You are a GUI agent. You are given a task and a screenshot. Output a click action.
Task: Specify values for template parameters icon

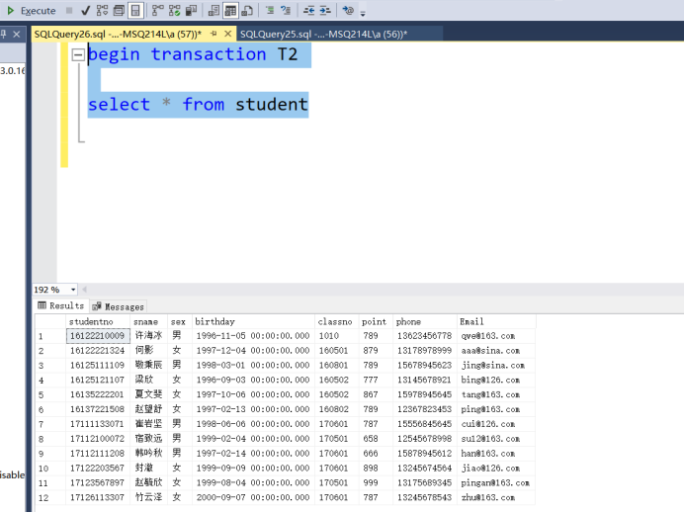[x=348, y=11]
